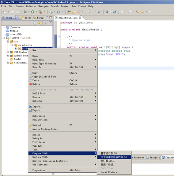Open the Refactor menu in menu bar
This screenshot has width=174, height=176.
[31, 6]
